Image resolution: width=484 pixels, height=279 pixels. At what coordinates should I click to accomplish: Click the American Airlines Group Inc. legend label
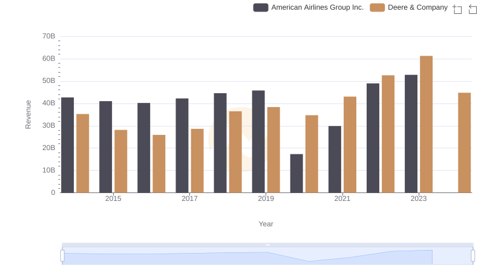(x=317, y=7)
